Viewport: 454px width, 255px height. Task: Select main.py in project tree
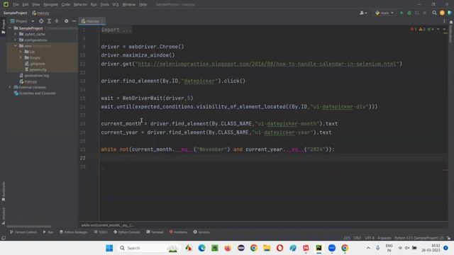[28, 81]
